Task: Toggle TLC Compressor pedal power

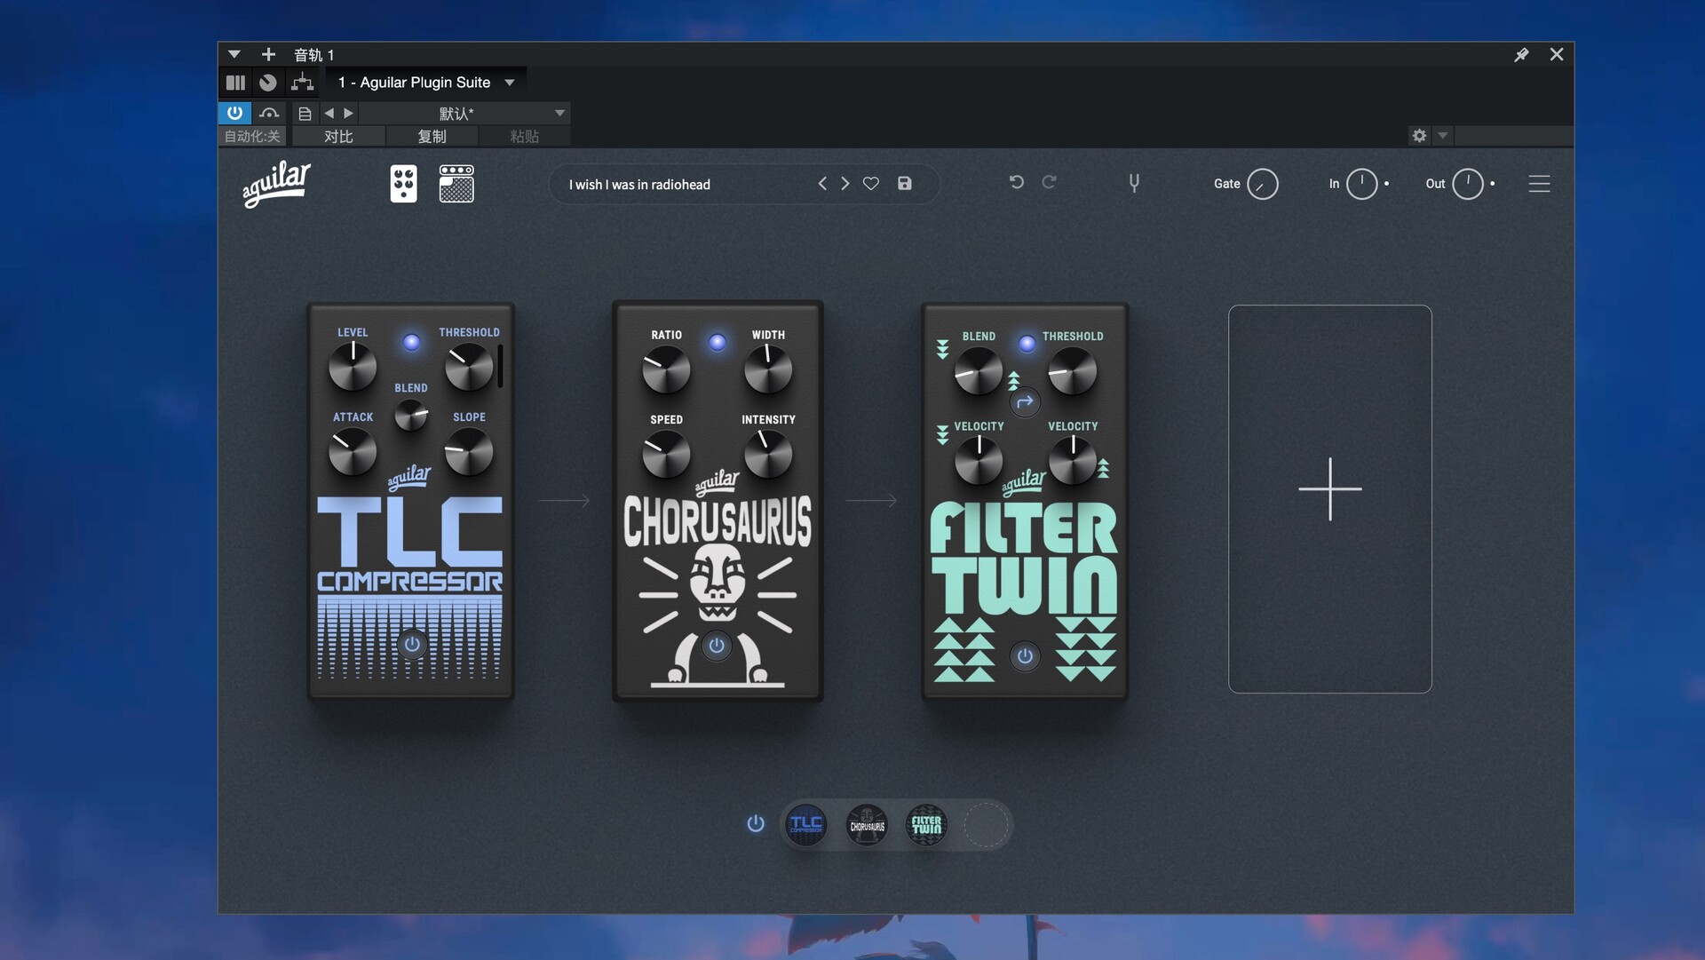Action: 412,645
